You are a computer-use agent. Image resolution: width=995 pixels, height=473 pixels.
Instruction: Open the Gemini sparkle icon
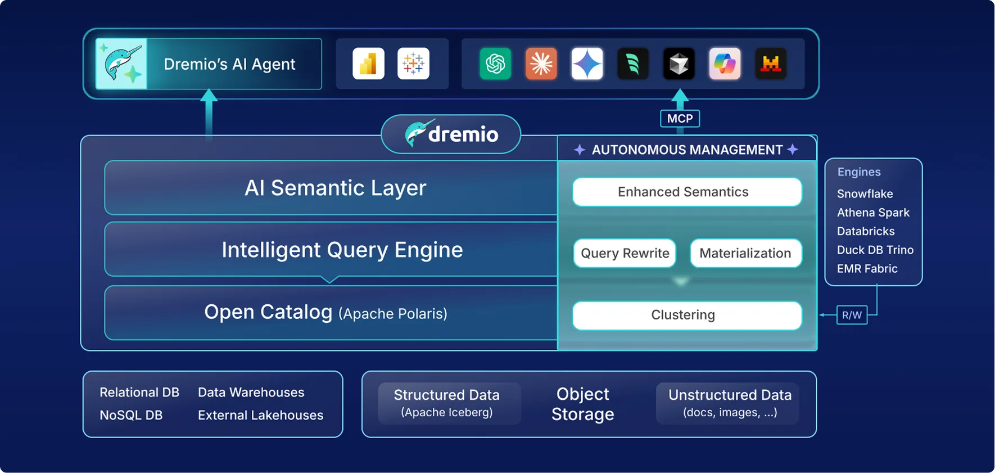[587, 64]
